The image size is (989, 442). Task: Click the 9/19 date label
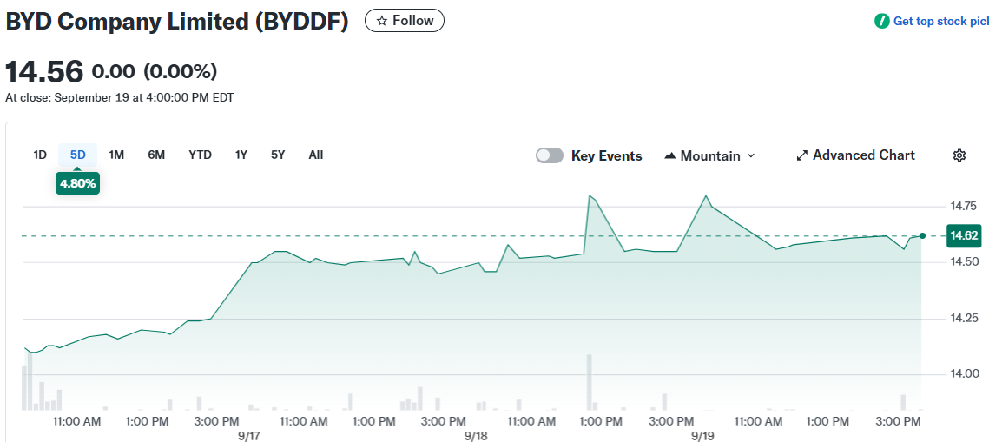703,436
